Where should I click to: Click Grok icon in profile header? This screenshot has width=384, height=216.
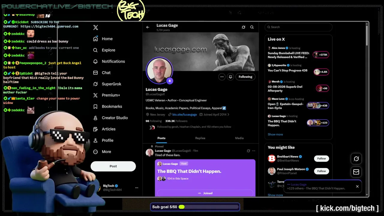(244, 27)
